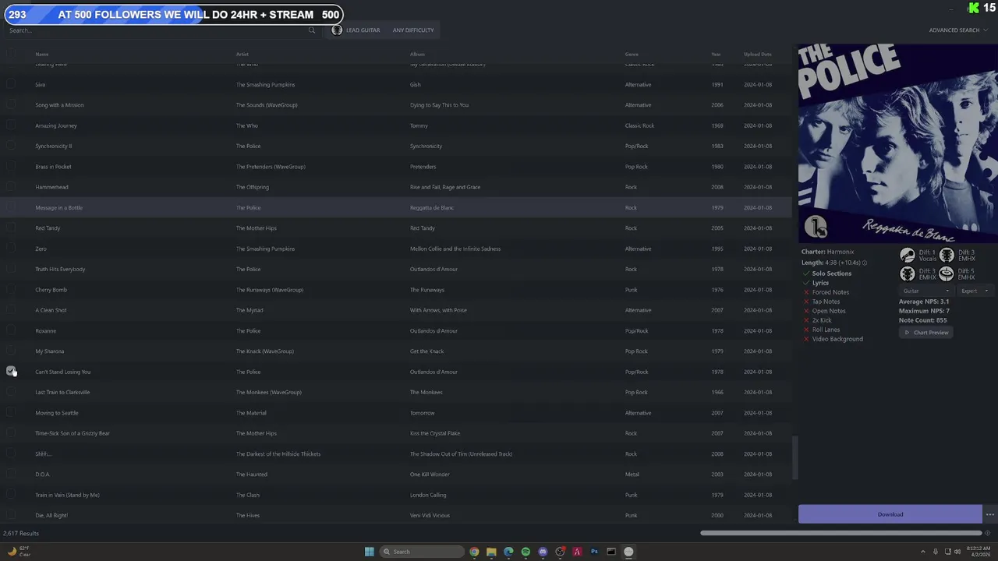
Task: Check the box for Synchronicity II
Action: click(x=11, y=146)
